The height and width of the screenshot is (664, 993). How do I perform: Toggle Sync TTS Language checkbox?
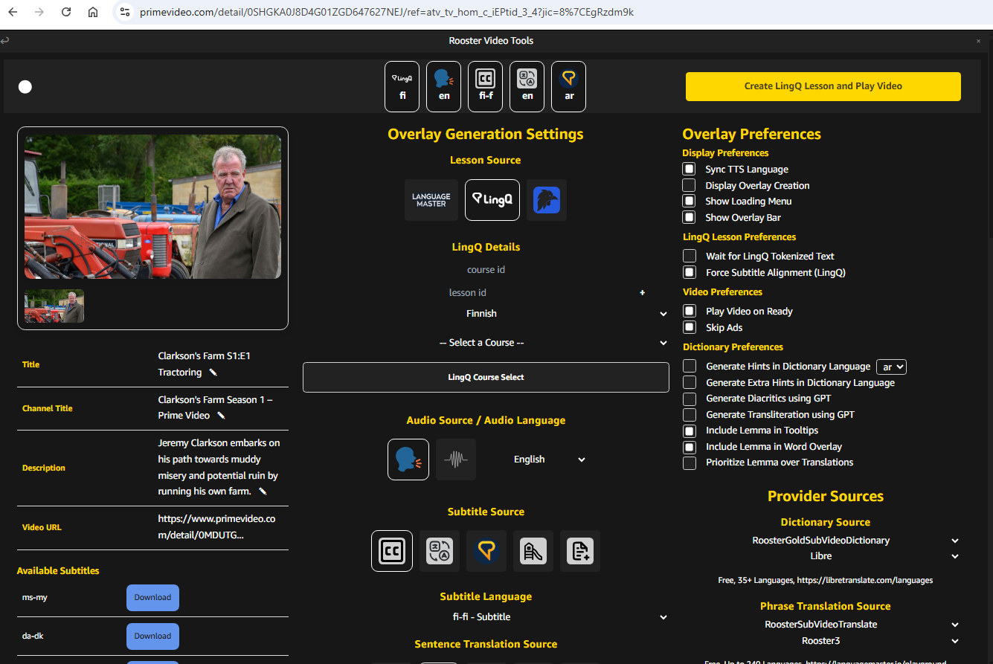(x=690, y=170)
